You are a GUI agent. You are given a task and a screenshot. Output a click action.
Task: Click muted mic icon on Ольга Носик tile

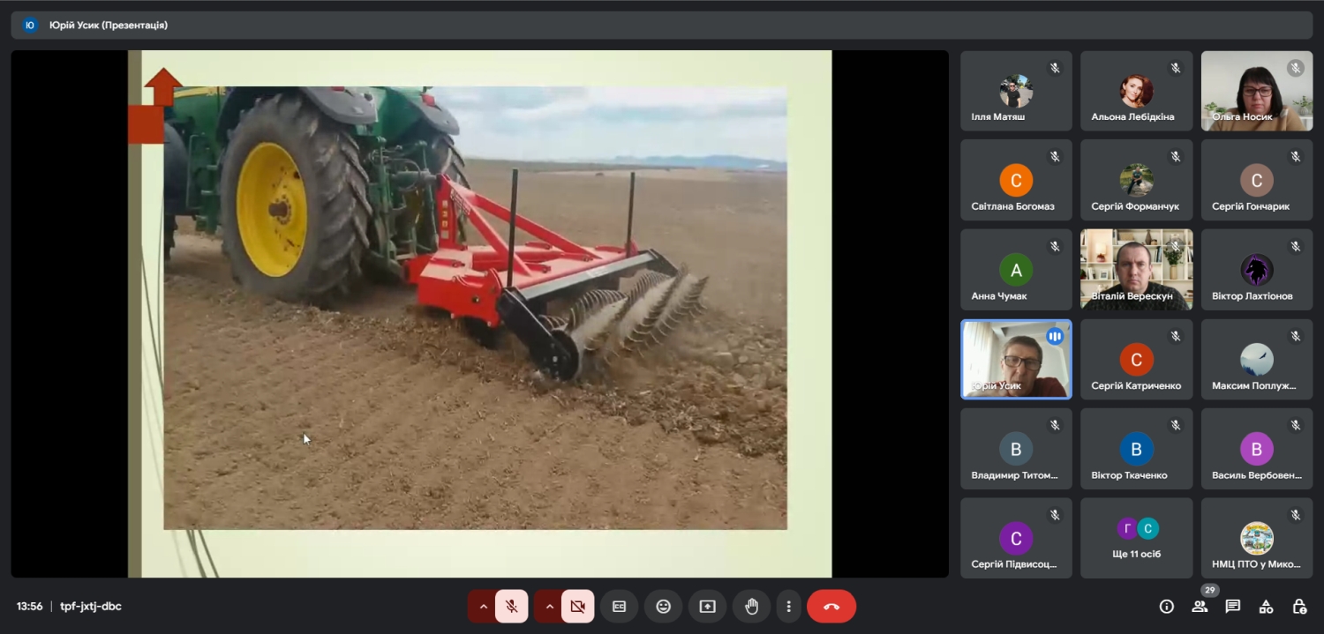pyautogui.click(x=1296, y=68)
